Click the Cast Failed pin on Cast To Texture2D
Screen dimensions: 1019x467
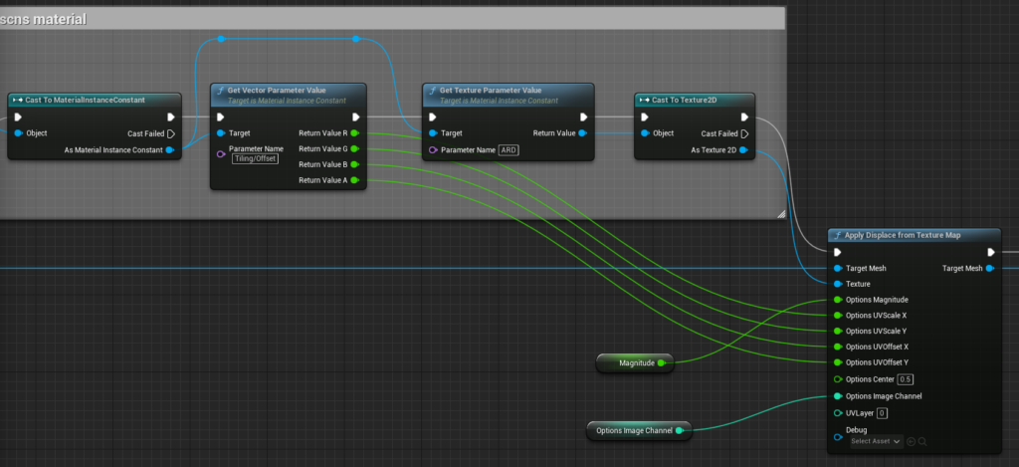[744, 134]
